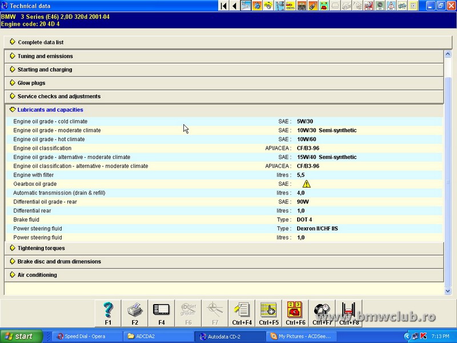Go to first page using top toolbar arrow
The image size is (457, 343).
pyautogui.click(x=224, y=6)
